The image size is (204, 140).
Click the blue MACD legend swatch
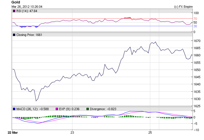14,109
